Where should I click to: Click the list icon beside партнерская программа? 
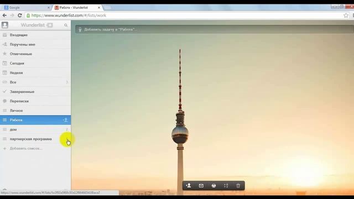tap(4, 139)
